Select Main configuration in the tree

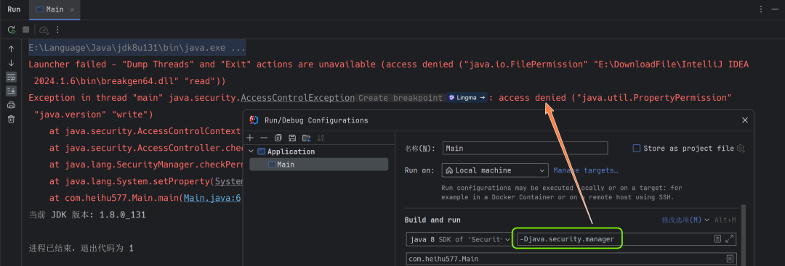(318, 165)
